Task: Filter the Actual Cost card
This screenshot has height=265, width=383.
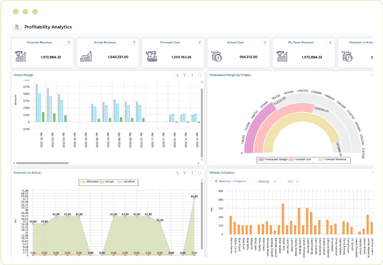Action: (265, 42)
